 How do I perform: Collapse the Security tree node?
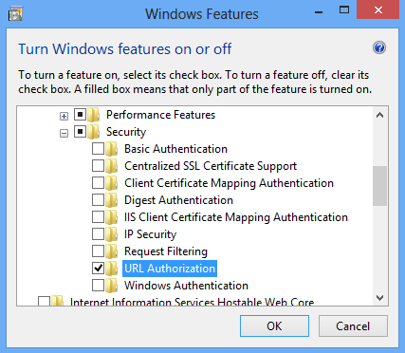pyautogui.click(x=64, y=134)
